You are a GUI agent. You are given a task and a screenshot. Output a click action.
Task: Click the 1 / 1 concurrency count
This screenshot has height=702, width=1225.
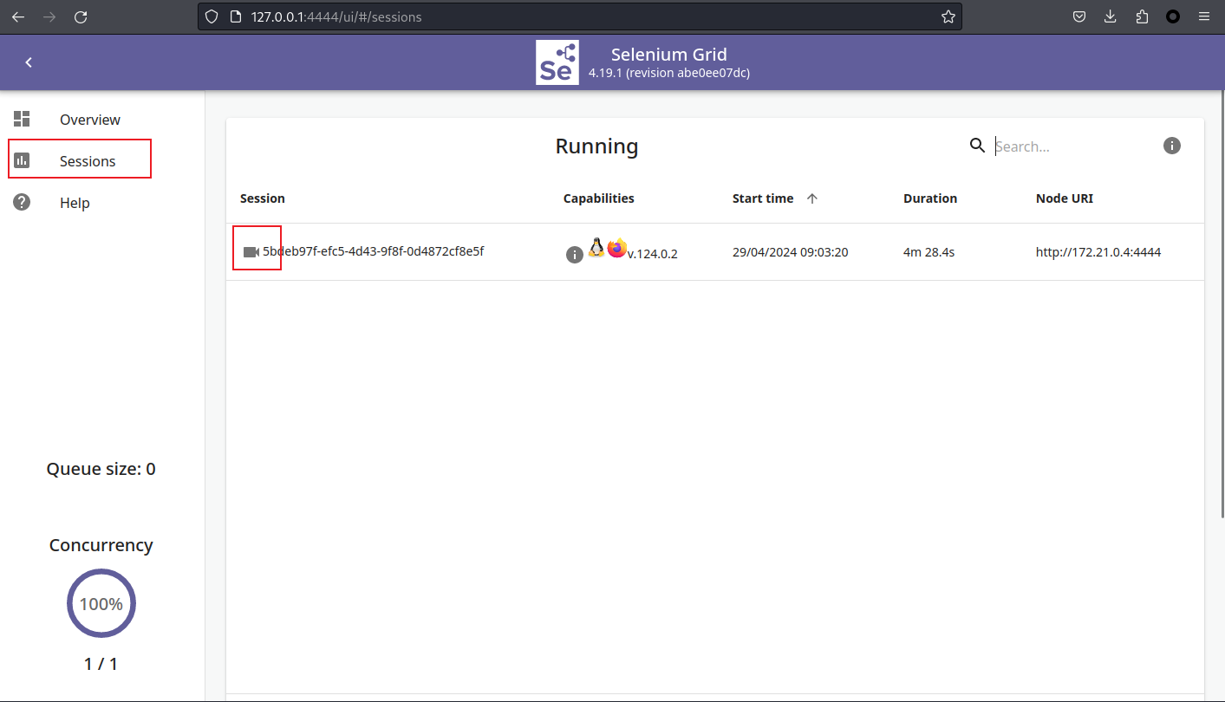[101, 664]
